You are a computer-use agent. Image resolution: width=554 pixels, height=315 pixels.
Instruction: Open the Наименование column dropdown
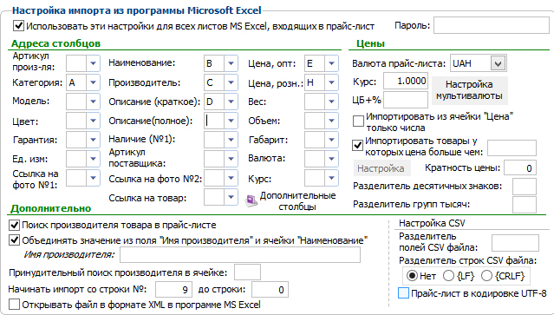pos(231,63)
